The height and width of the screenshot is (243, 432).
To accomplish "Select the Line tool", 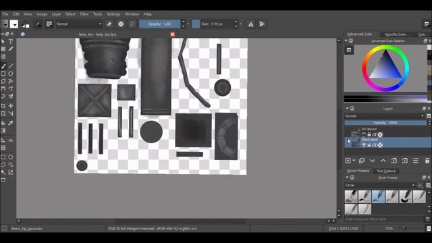I will tap(11, 66).
